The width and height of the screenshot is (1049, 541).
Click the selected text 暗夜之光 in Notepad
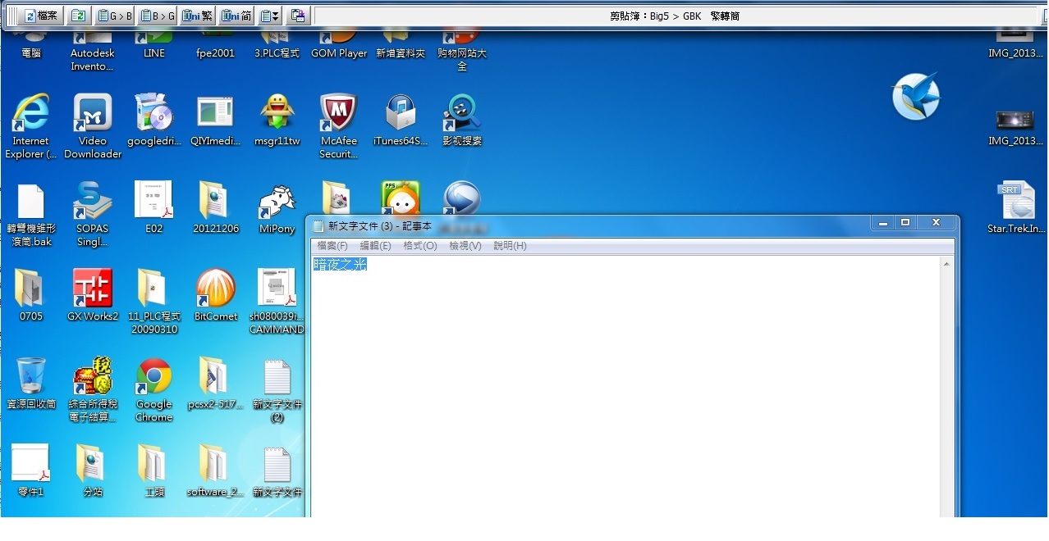point(340,264)
